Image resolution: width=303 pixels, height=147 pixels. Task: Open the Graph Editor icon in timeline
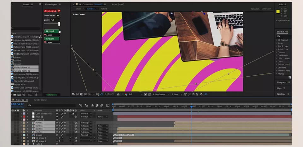[108, 105]
